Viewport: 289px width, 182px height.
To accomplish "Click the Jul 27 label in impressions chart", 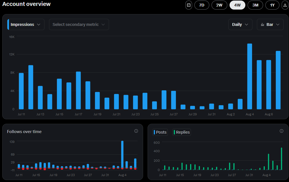I will 174,114.
